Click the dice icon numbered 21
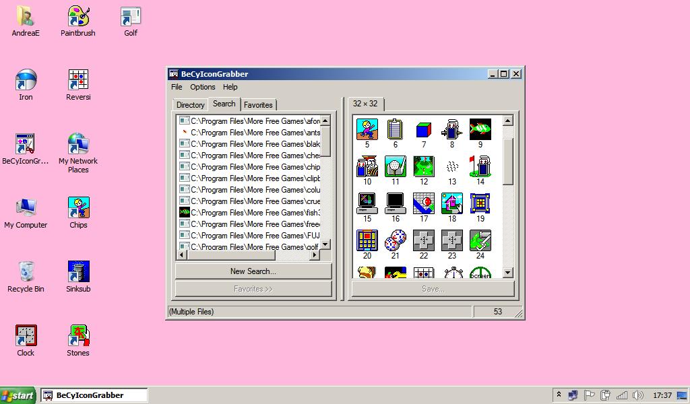This screenshot has height=404, width=690. (x=395, y=239)
